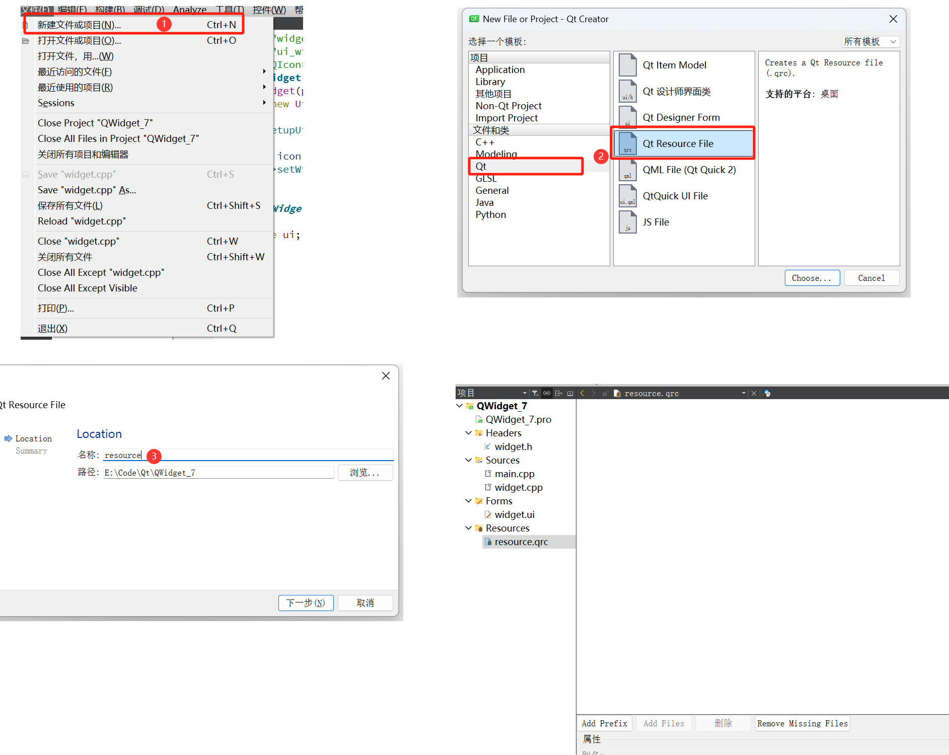The height and width of the screenshot is (755, 949).
Task: Expand the Sessions submenu arrow
Action: click(x=264, y=103)
